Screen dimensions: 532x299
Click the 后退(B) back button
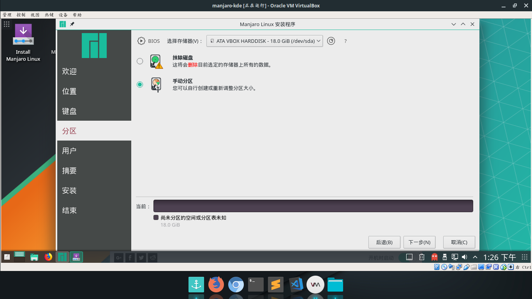coord(384,242)
